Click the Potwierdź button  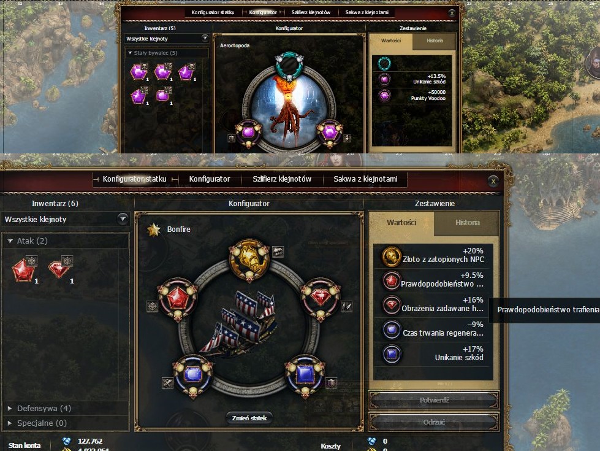[434, 401]
